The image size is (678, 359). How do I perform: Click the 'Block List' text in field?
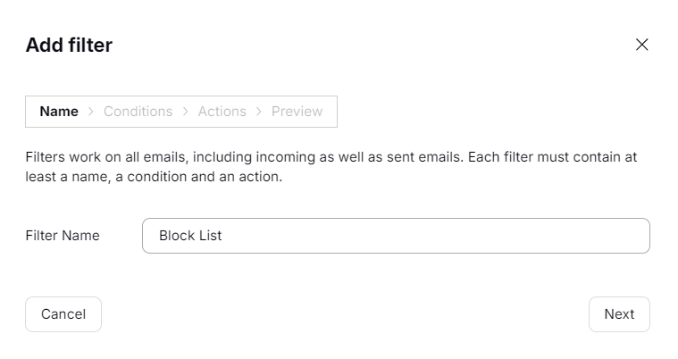pyautogui.click(x=190, y=236)
